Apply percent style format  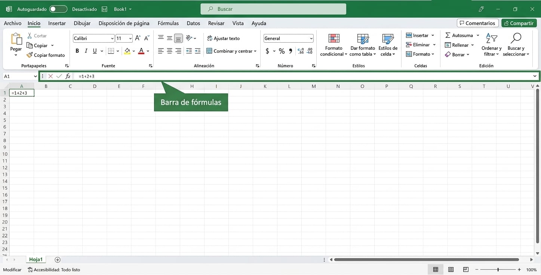click(x=282, y=51)
